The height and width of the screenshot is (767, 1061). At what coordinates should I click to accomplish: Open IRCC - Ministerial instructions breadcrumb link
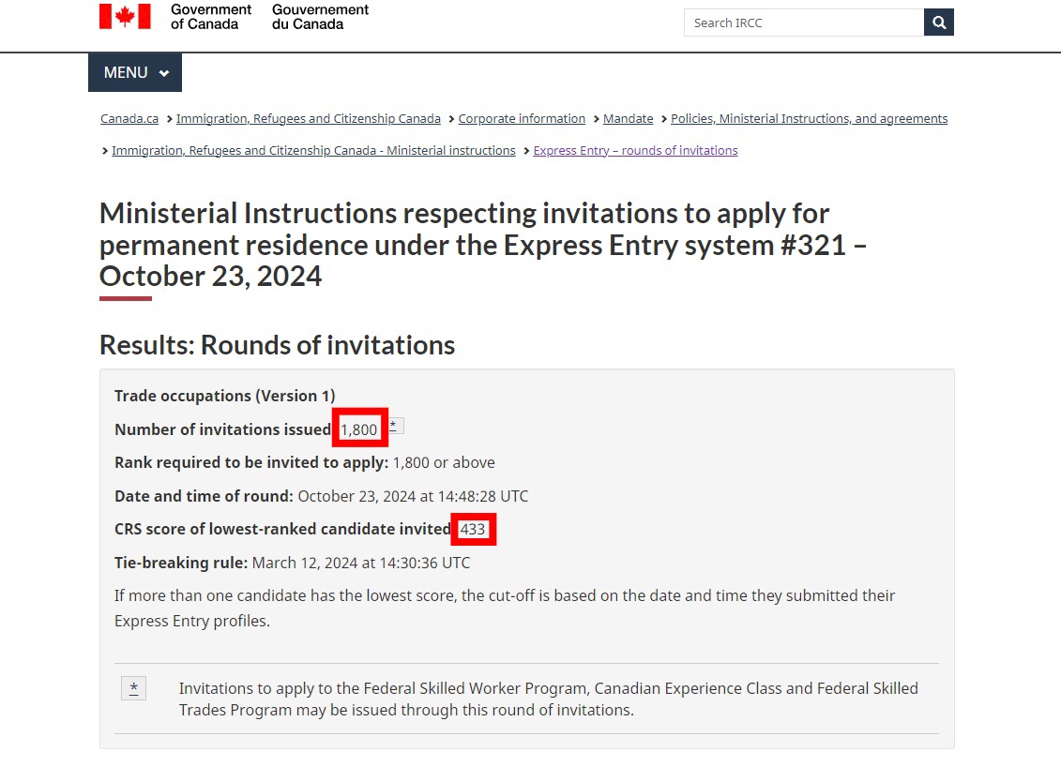tap(313, 150)
